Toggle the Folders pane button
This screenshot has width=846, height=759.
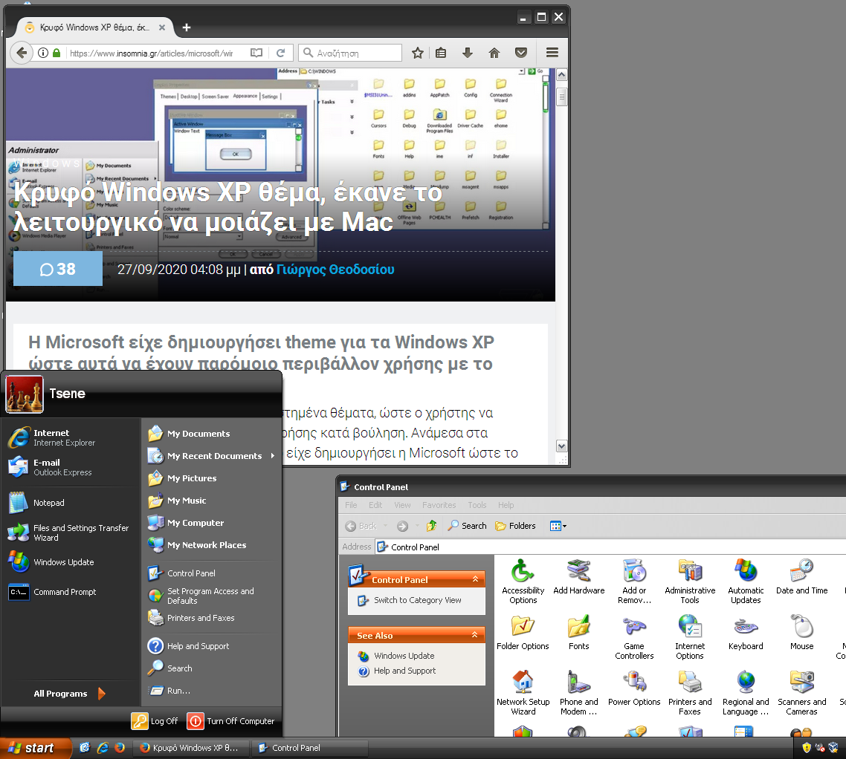[515, 526]
